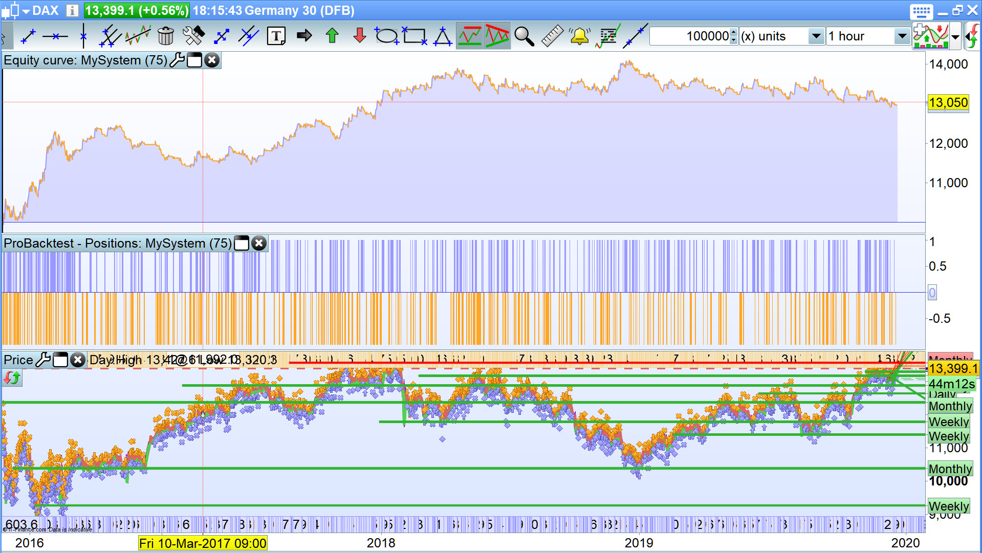Increase quantity with the up stepper

click(734, 32)
